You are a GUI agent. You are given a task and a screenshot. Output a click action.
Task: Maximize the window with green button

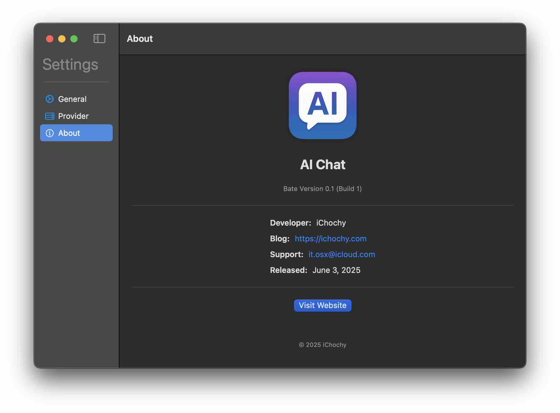coord(74,39)
